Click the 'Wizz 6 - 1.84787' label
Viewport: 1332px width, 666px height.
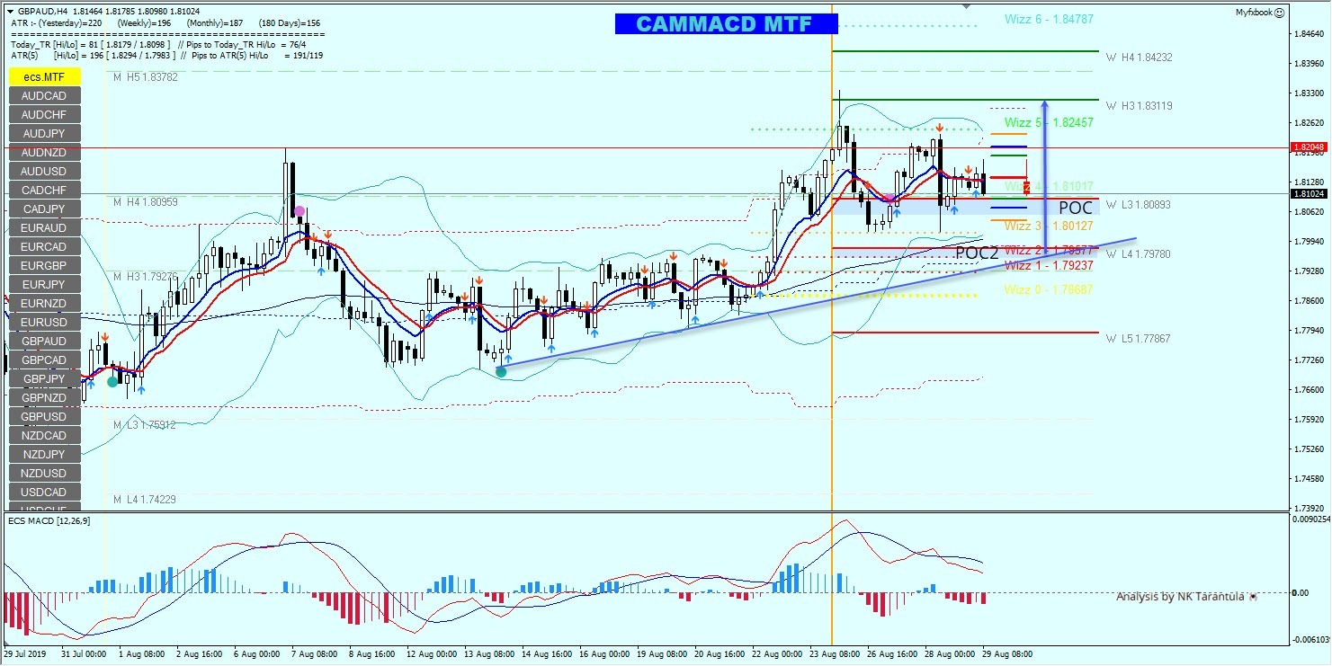(x=1050, y=19)
